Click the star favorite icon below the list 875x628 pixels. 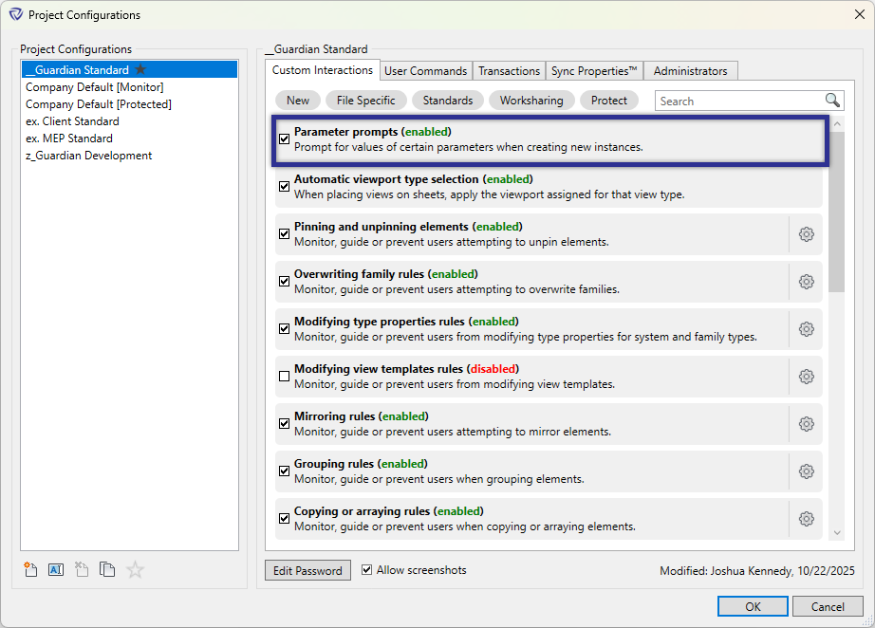click(x=134, y=569)
